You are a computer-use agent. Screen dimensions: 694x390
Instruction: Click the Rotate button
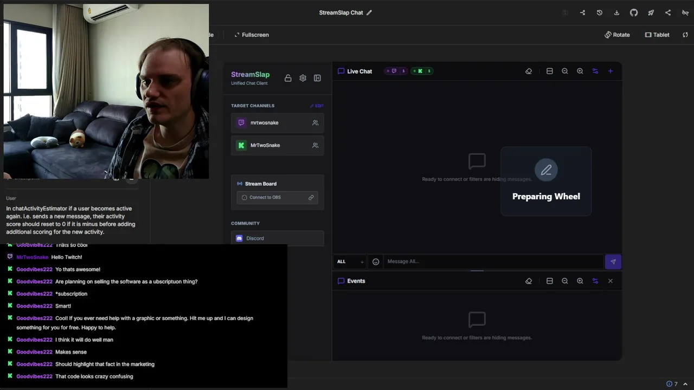617,35
